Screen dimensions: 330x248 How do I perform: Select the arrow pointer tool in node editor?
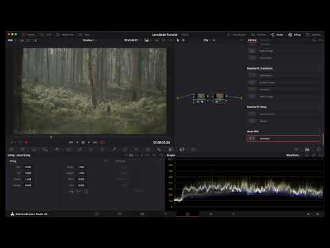177,40
